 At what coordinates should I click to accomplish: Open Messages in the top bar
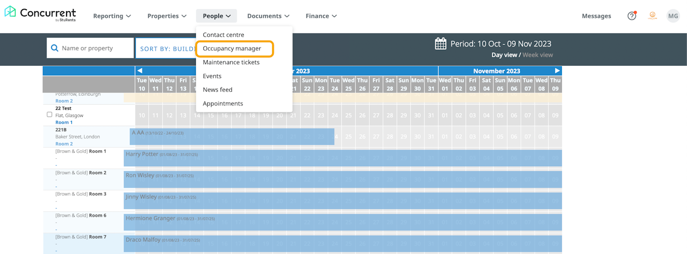(596, 16)
